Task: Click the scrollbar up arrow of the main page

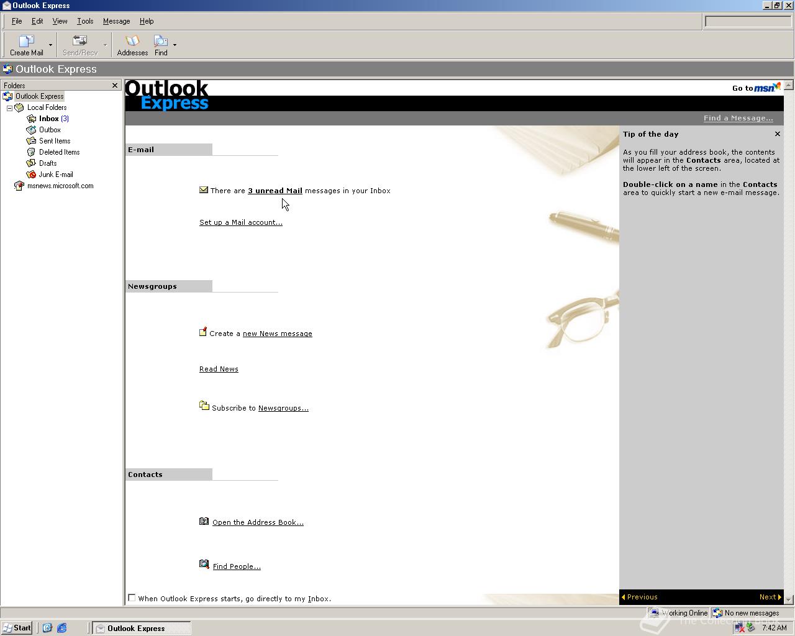Action: pyautogui.click(x=789, y=85)
